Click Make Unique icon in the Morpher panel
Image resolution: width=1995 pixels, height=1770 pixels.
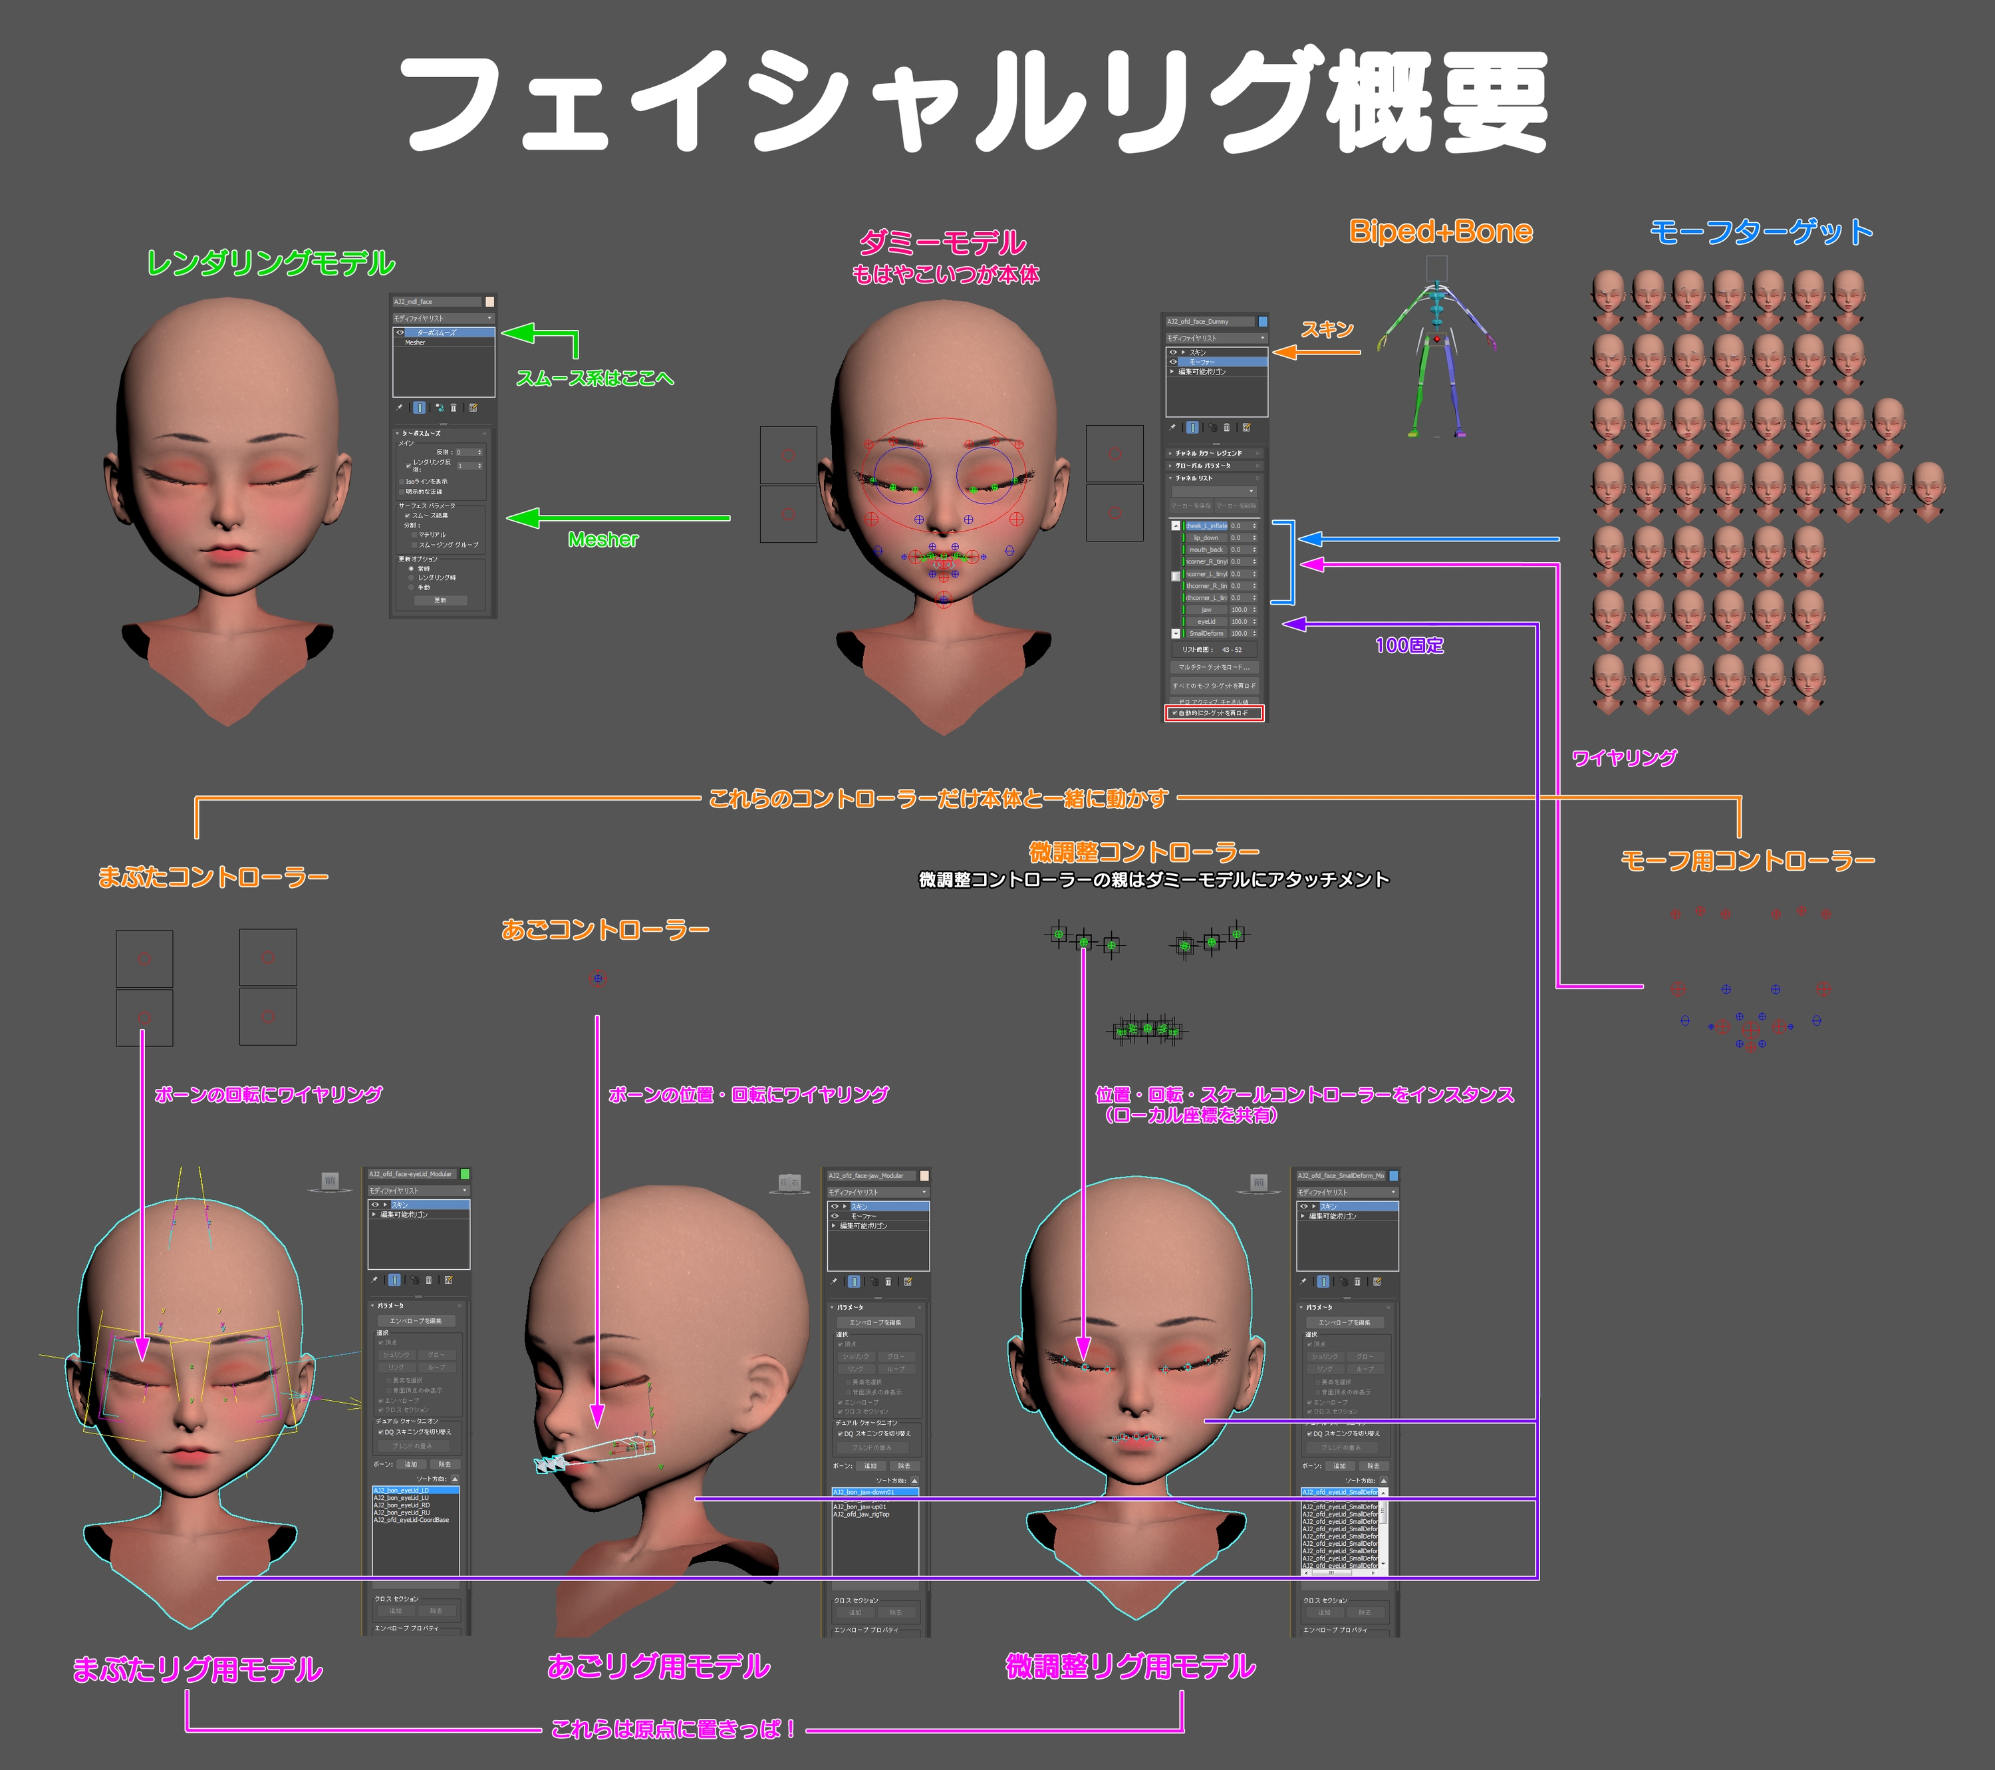[1213, 428]
